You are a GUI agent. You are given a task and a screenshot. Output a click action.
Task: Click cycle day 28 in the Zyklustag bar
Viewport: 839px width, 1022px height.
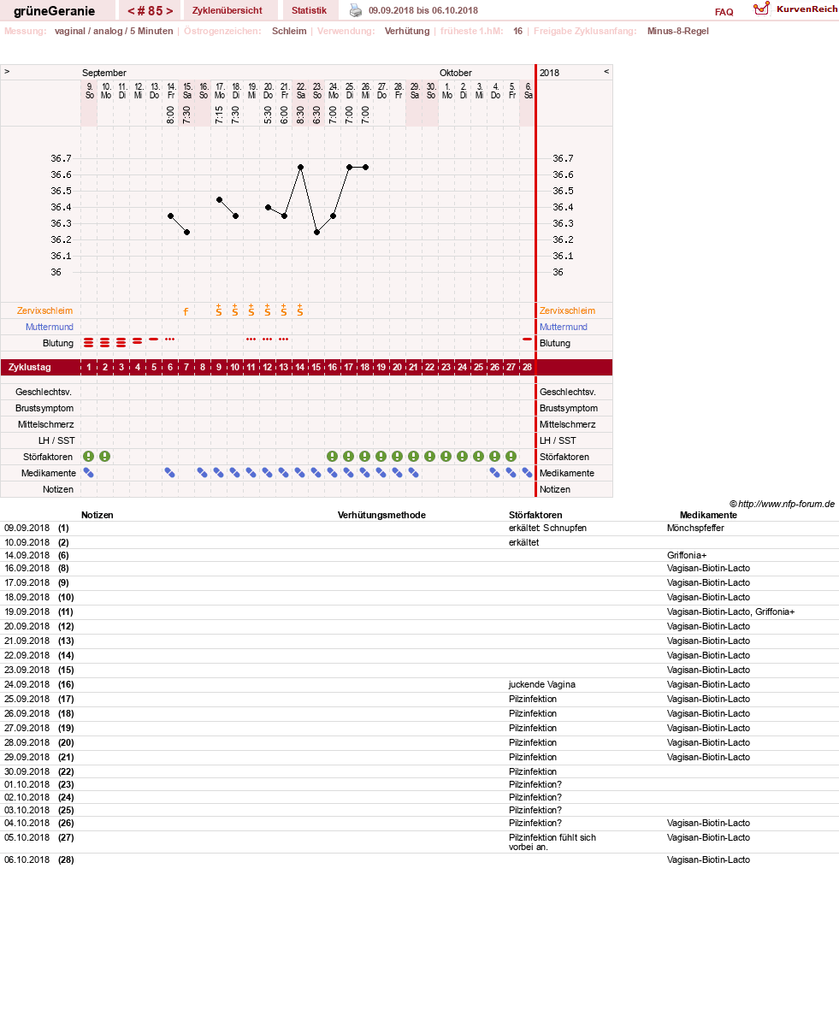point(528,368)
